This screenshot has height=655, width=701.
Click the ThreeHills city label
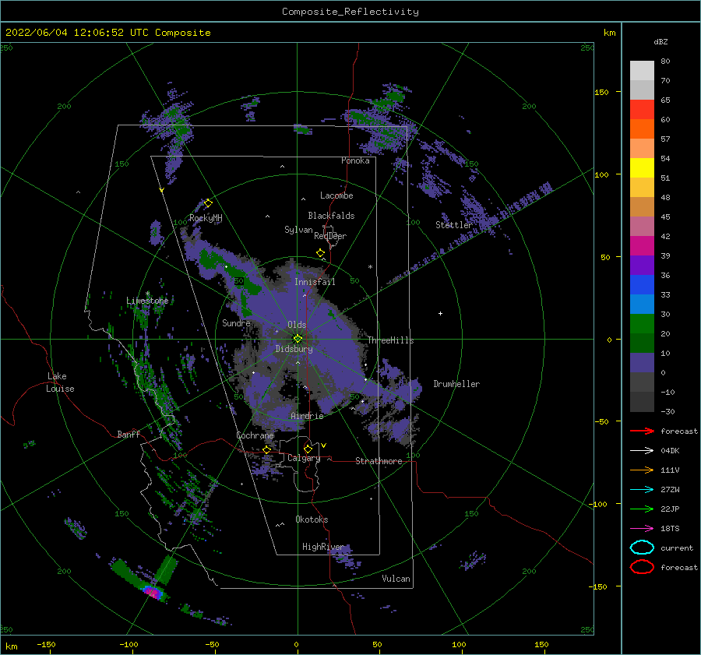[391, 340]
